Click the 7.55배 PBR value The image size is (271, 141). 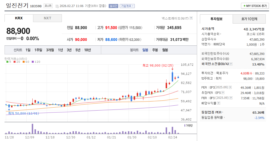point(245,98)
